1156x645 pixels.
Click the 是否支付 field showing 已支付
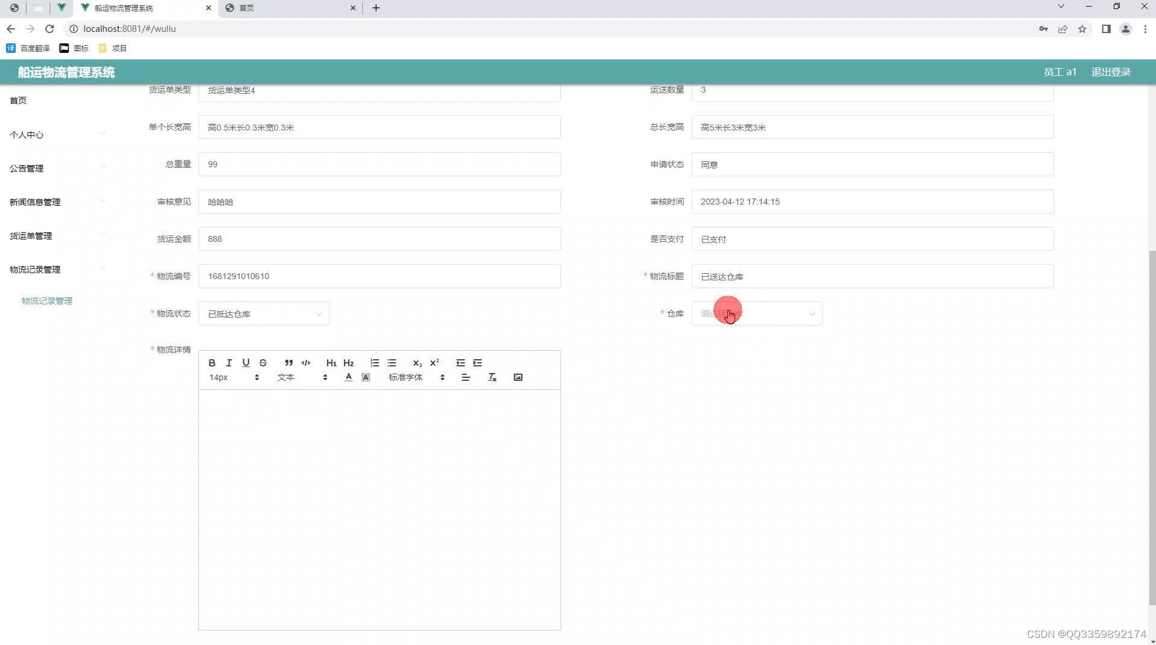872,239
